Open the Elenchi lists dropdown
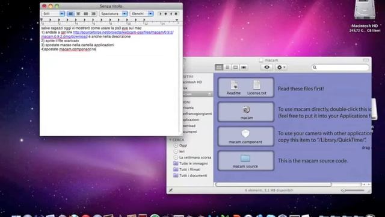 (142, 14)
